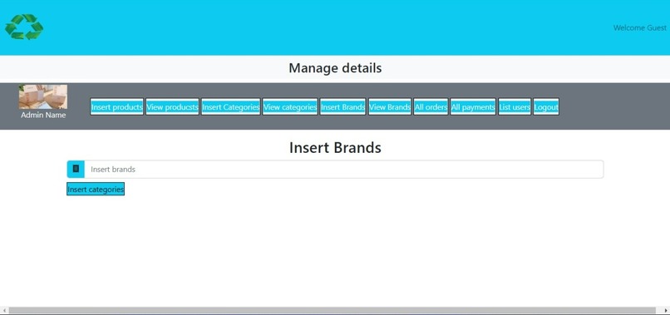Go to Insert Categories in admin menu
This screenshot has height=315, width=670.
231,107
